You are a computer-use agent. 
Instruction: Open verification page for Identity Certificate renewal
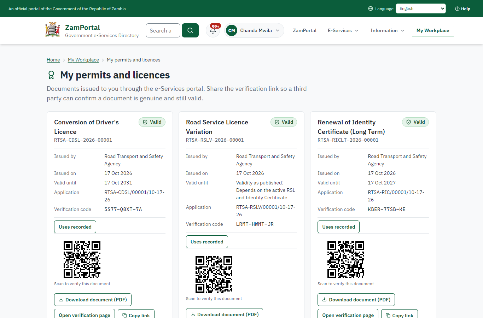click(348, 314)
